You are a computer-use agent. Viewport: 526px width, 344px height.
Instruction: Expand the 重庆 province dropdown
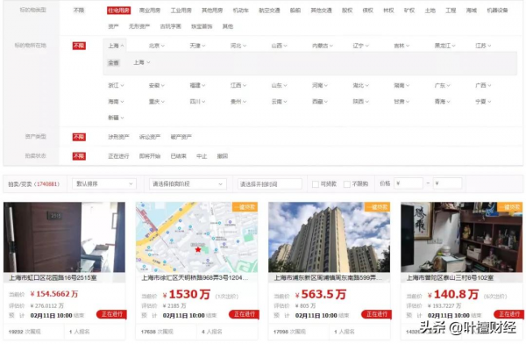157,102
